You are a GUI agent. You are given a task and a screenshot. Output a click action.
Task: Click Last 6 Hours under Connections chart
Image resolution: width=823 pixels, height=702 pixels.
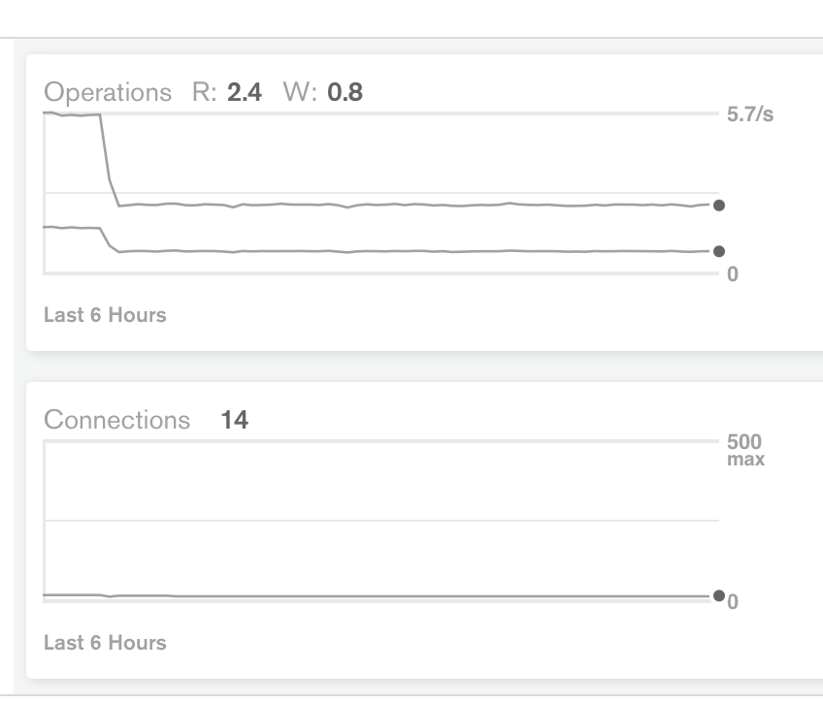(x=105, y=643)
